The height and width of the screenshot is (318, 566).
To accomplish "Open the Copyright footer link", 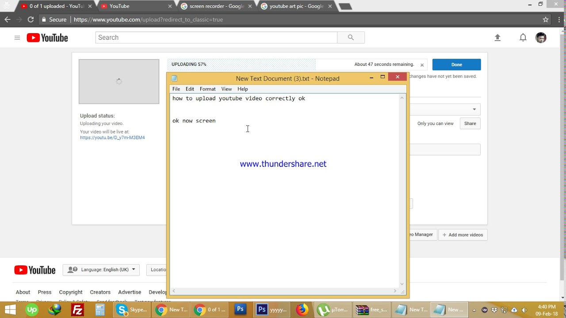I will [71, 292].
